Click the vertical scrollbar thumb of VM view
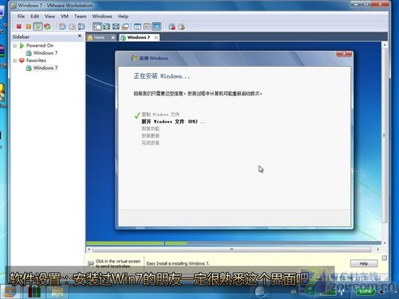This screenshot has width=399, height=299. 385,135
